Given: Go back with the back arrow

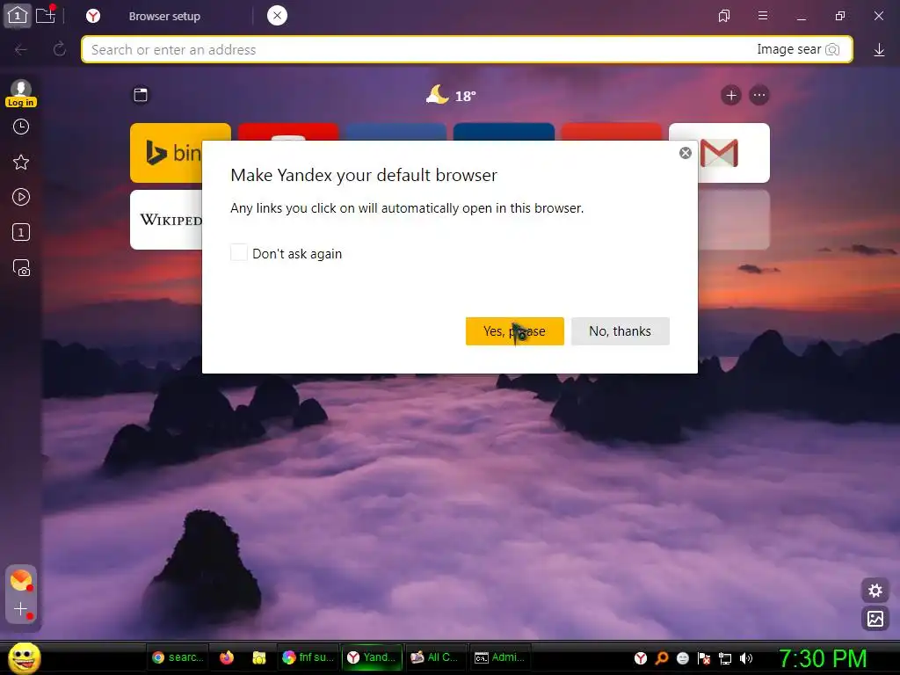Looking at the screenshot, I should coord(21,49).
